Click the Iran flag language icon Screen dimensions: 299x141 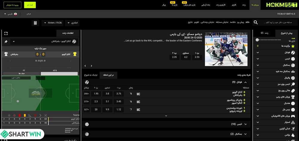(16, 14)
